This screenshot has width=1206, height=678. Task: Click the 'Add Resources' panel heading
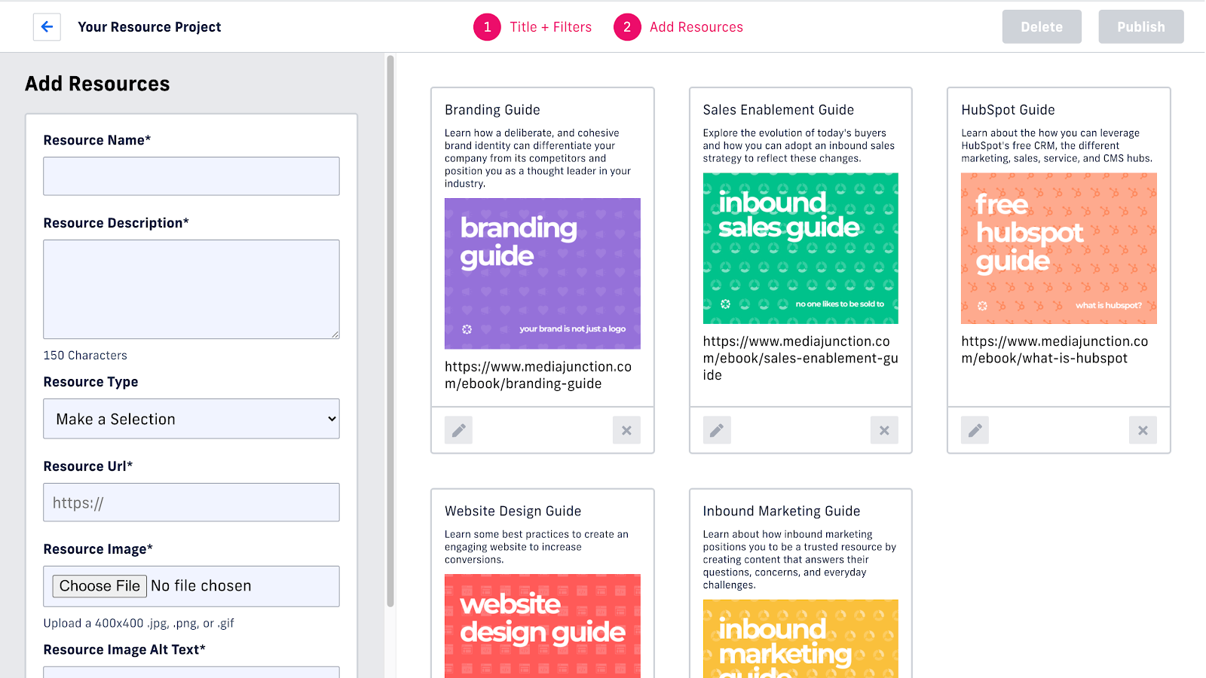click(97, 84)
